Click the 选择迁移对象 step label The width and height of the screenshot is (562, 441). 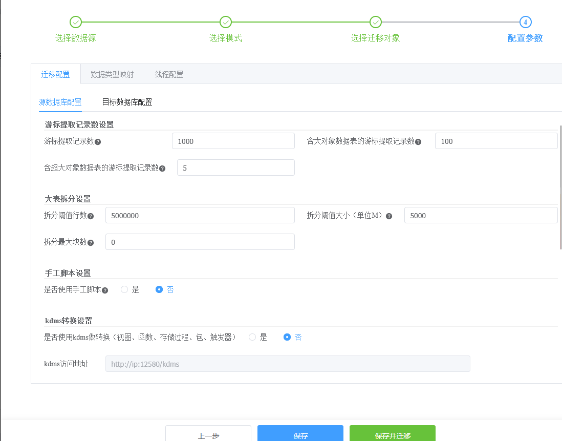tap(376, 38)
